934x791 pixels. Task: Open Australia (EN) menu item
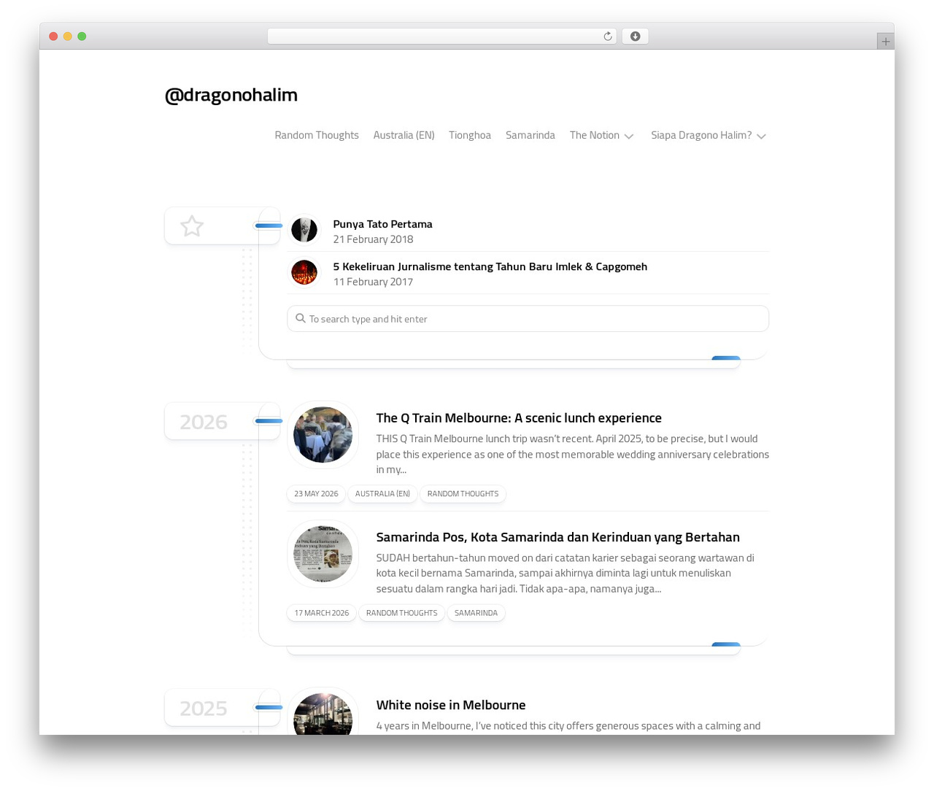click(404, 135)
